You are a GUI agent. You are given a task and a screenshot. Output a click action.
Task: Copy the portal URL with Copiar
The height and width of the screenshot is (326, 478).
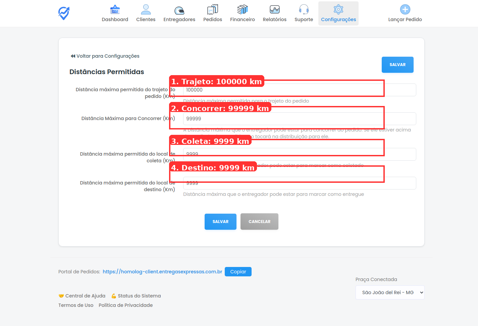pyautogui.click(x=238, y=271)
